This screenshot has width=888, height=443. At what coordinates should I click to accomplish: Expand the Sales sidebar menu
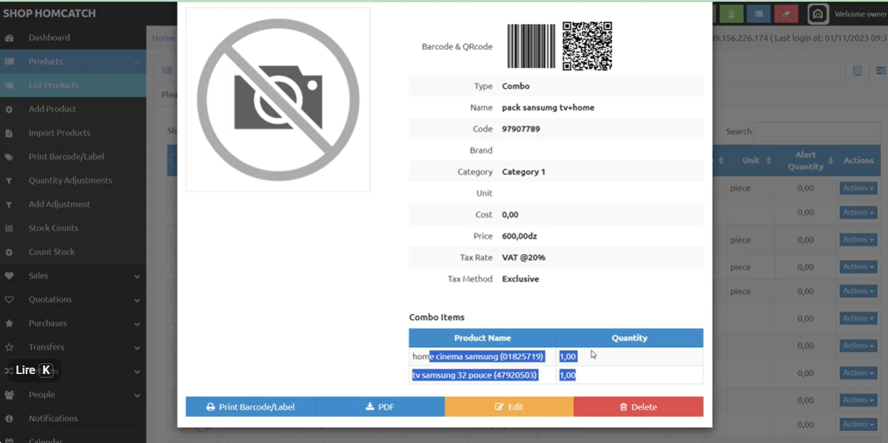(x=137, y=276)
